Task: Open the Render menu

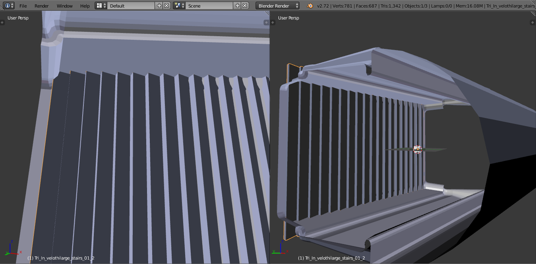Action: pos(42,6)
